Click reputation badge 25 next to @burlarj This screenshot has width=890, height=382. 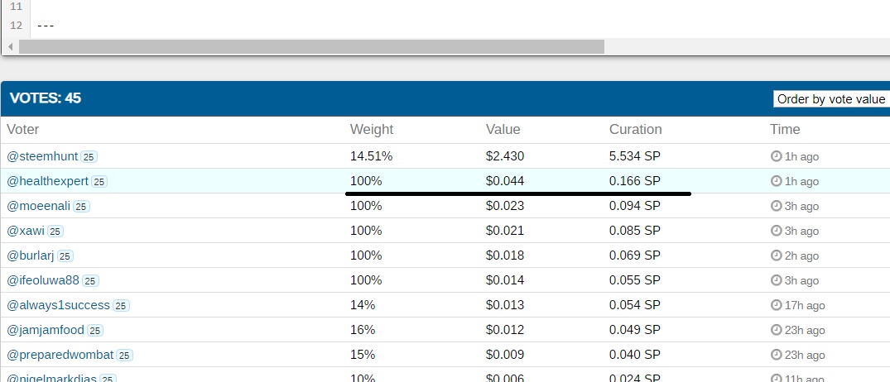click(x=65, y=257)
